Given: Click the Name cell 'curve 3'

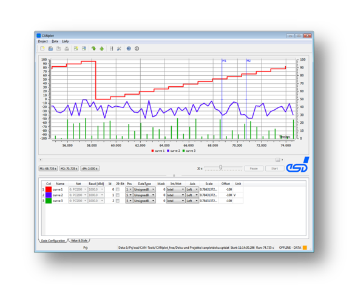Looking at the screenshot, I should pyautogui.click(x=60, y=201).
